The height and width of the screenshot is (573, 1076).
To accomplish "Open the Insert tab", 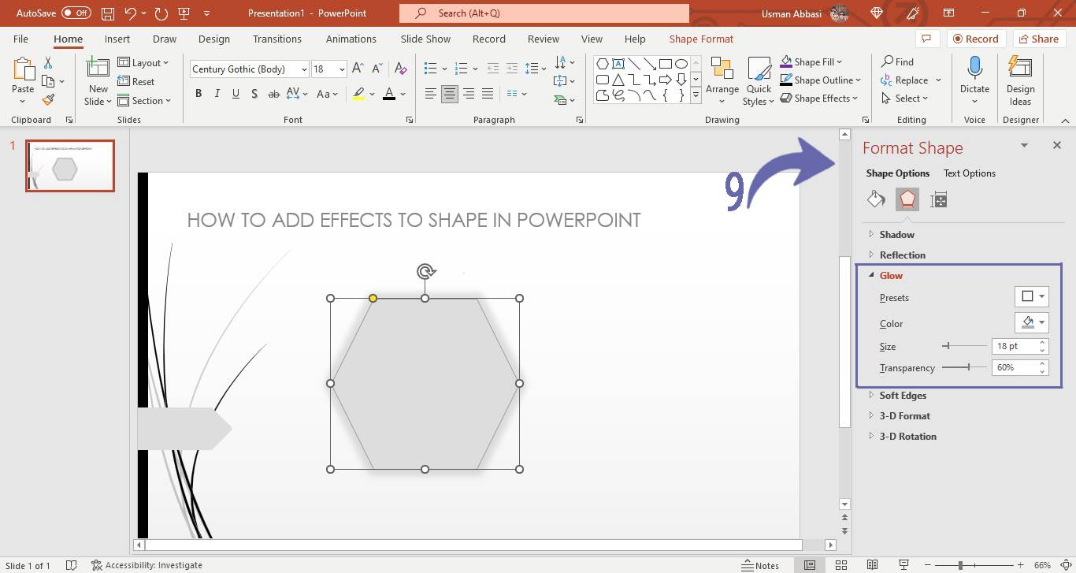I will 117,39.
